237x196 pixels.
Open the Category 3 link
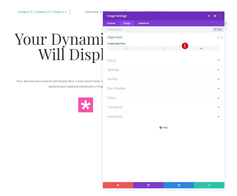pos(59,12)
